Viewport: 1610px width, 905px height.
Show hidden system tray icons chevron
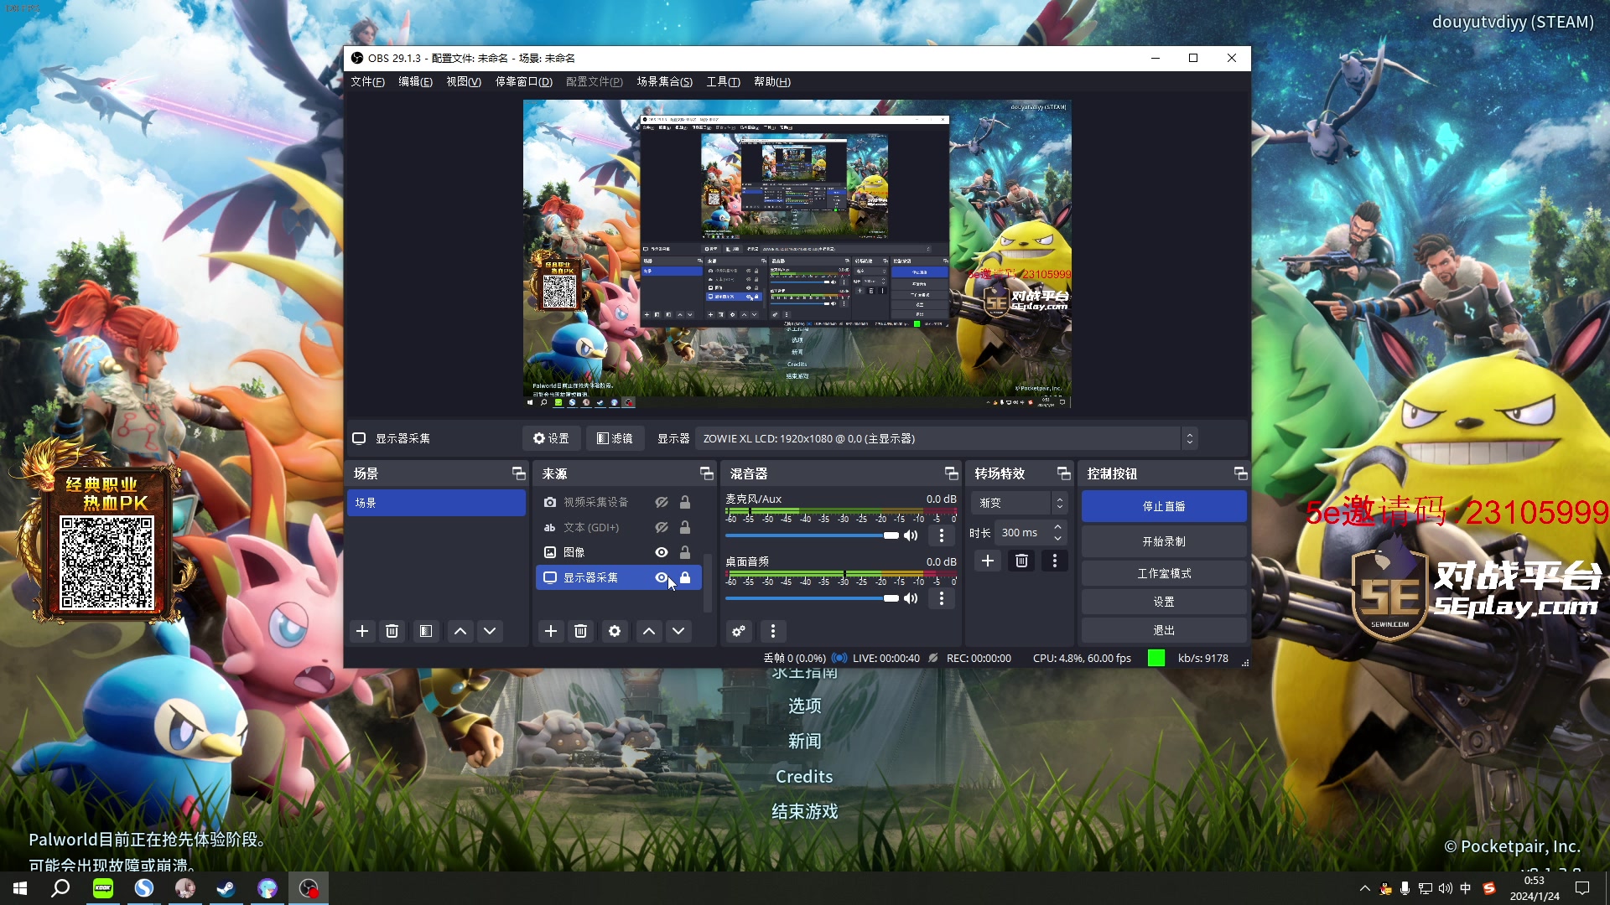(x=1364, y=888)
